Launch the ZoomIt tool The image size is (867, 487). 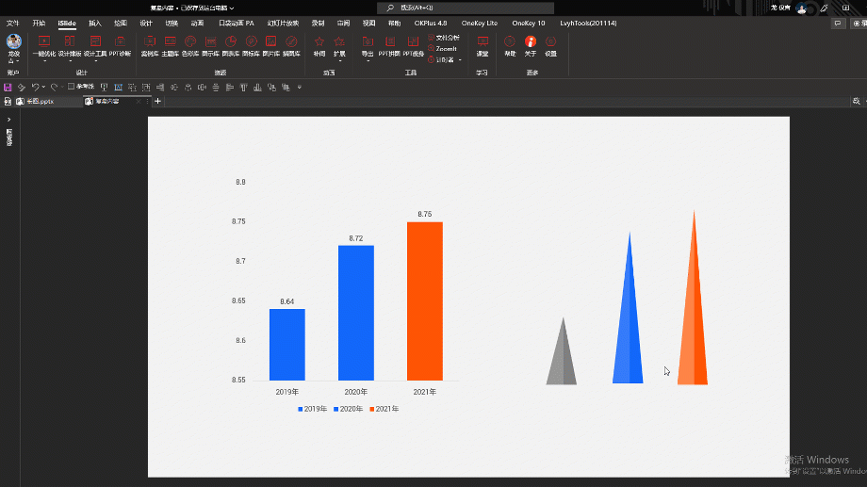point(442,49)
